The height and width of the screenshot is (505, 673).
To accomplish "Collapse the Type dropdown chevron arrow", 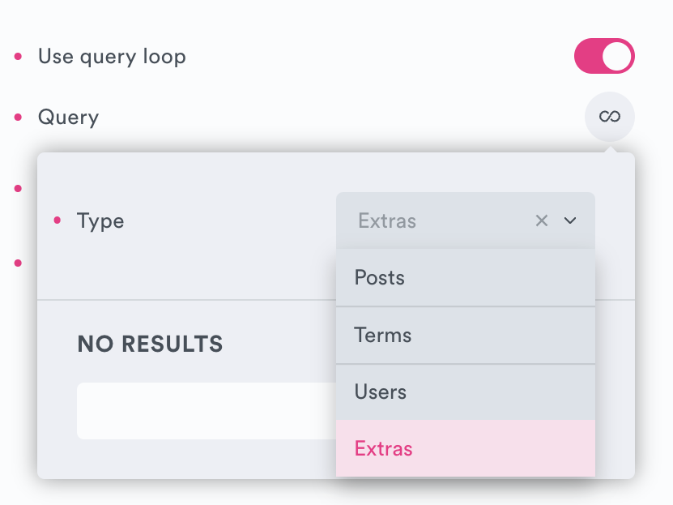I will click(570, 220).
